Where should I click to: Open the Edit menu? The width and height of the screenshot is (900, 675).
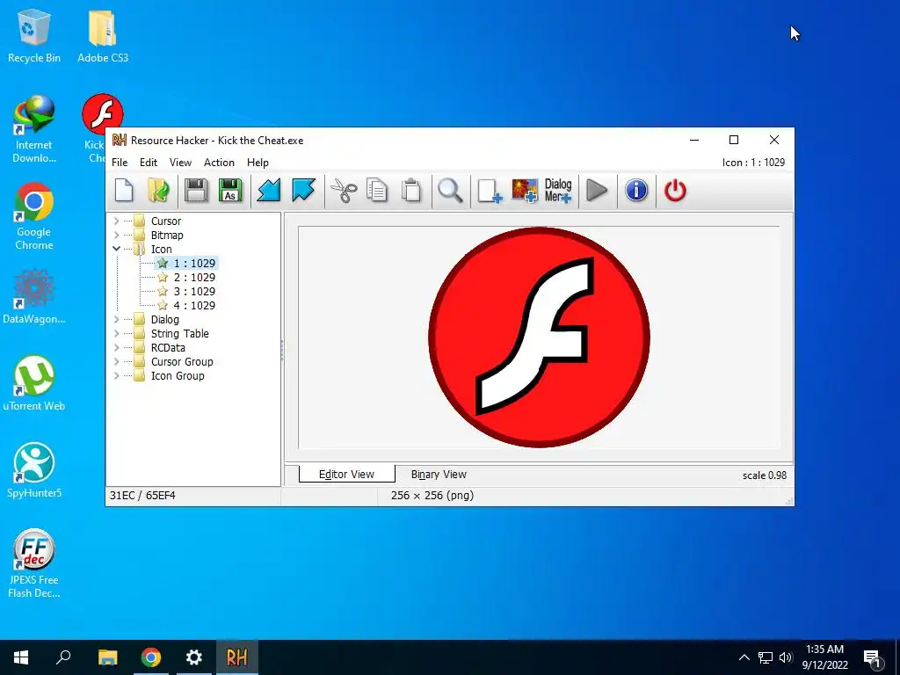[x=148, y=163]
